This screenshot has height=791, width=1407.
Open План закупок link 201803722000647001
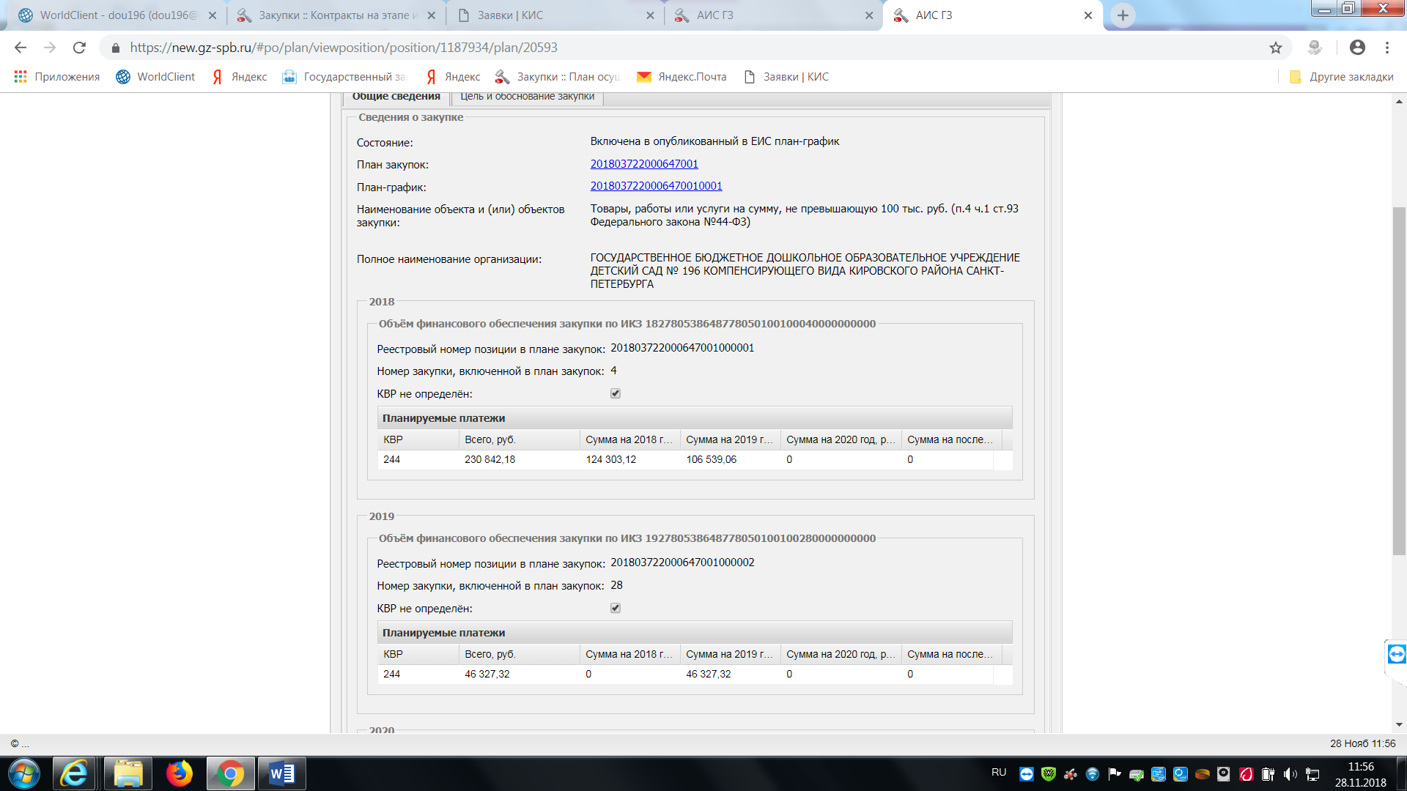coord(644,164)
